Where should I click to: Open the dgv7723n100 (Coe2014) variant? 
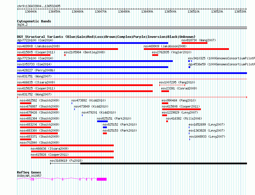coord(35,58)
